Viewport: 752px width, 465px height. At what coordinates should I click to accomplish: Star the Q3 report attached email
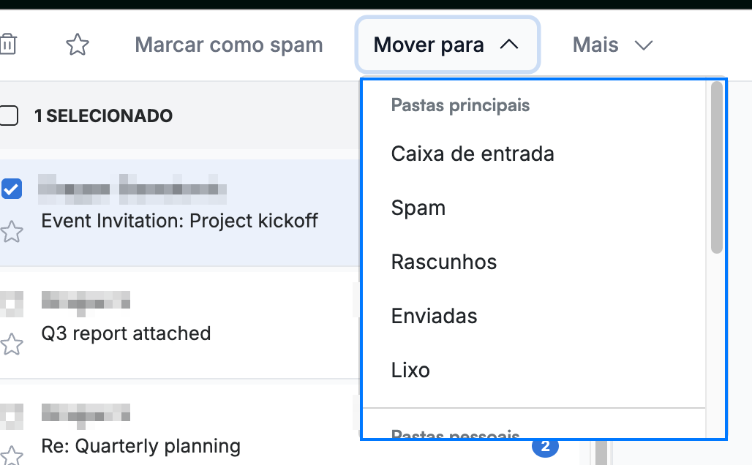click(11, 344)
